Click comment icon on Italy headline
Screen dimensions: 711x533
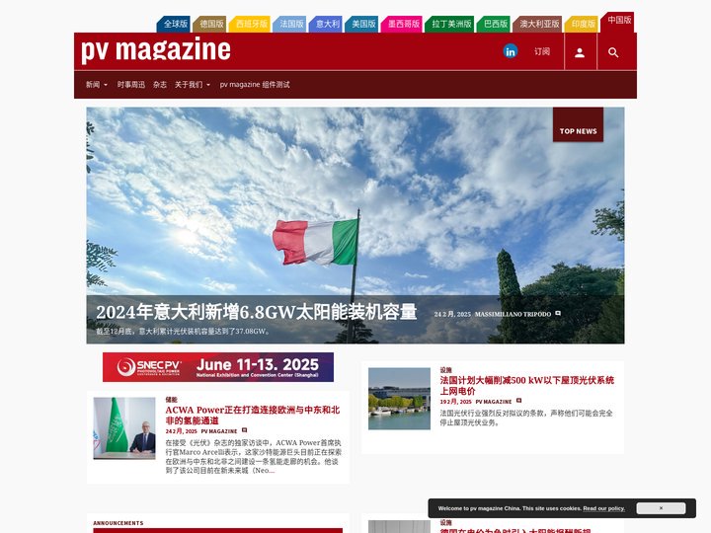pyautogui.click(x=558, y=313)
